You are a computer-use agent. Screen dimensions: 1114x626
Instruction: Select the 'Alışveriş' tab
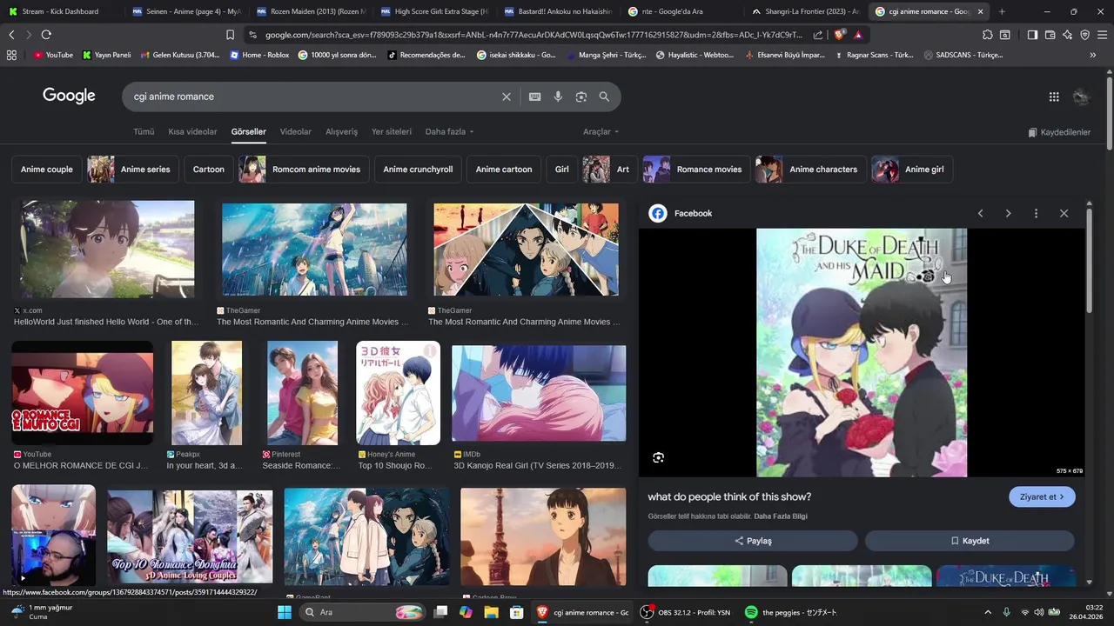341,132
